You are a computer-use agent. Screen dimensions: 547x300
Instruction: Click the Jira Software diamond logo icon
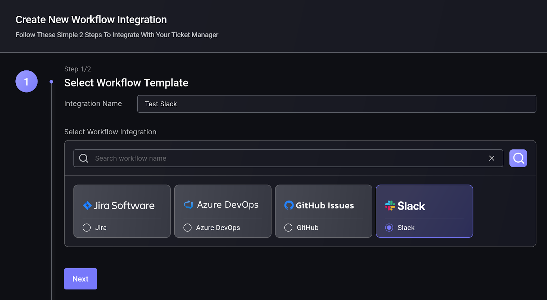coord(88,205)
